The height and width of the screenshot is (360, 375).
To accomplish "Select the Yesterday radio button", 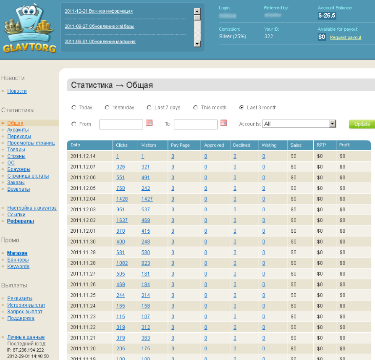I will (107, 108).
